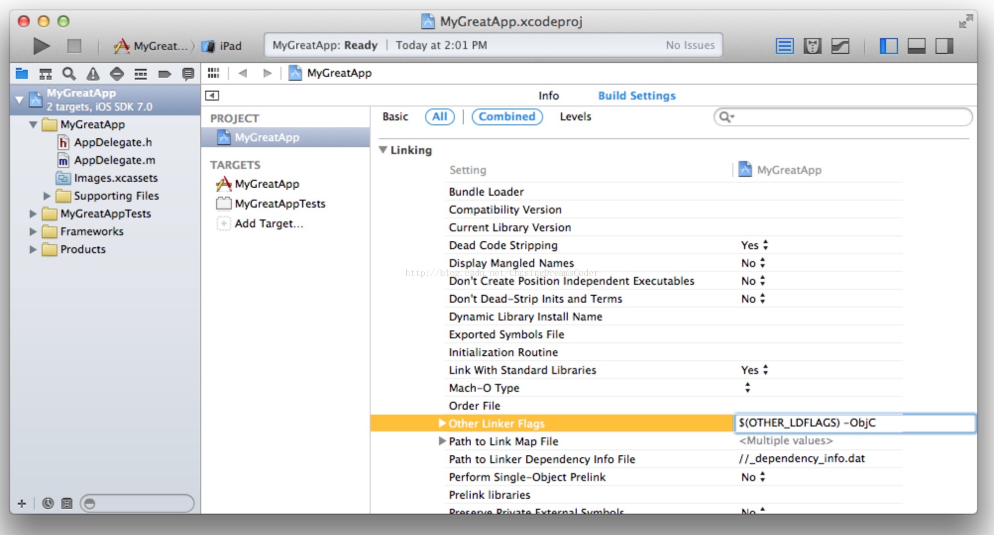Open the Issue navigator warning icon
Viewport: 994px width, 535px height.
pos(93,74)
